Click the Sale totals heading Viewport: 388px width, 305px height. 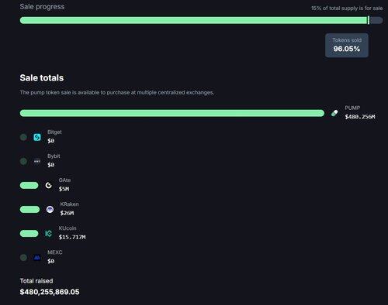pyautogui.click(x=42, y=78)
